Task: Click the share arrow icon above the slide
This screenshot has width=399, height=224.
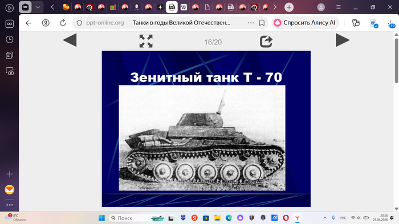Action: pos(266,42)
